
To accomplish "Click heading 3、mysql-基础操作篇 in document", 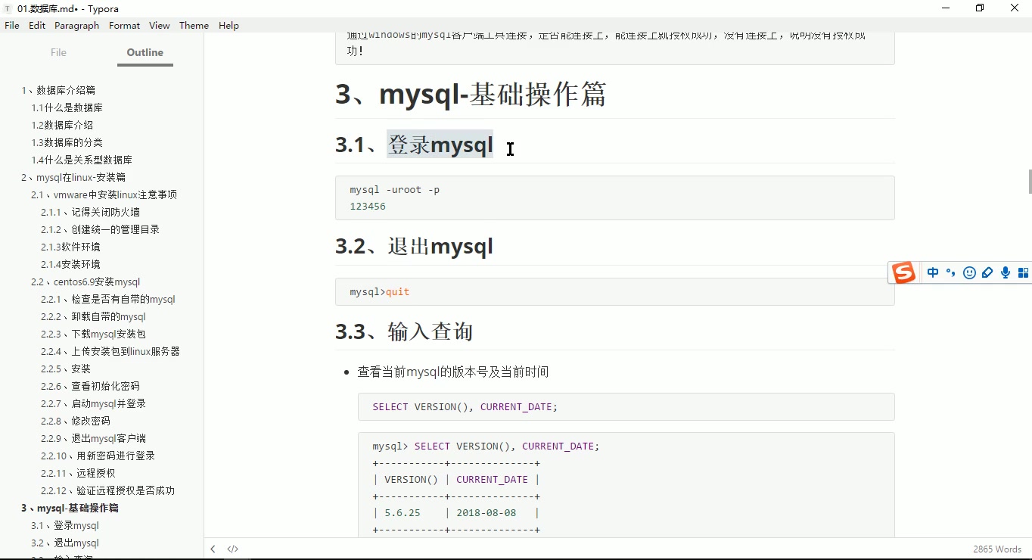I will click(x=471, y=94).
